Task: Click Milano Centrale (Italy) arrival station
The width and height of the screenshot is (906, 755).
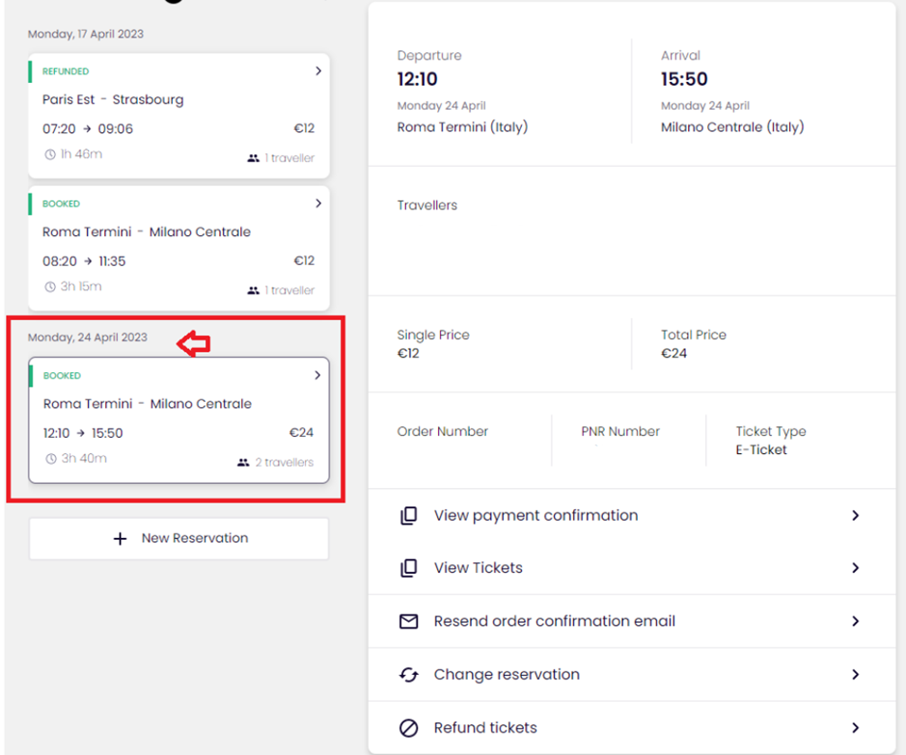Action: coord(732,127)
